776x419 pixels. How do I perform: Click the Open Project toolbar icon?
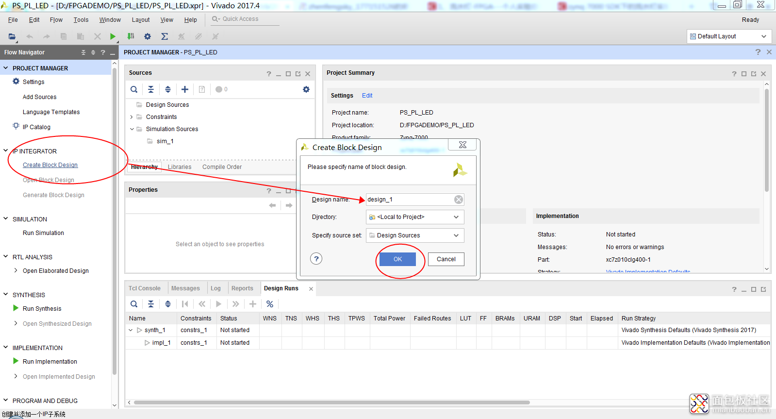click(12, 36)
